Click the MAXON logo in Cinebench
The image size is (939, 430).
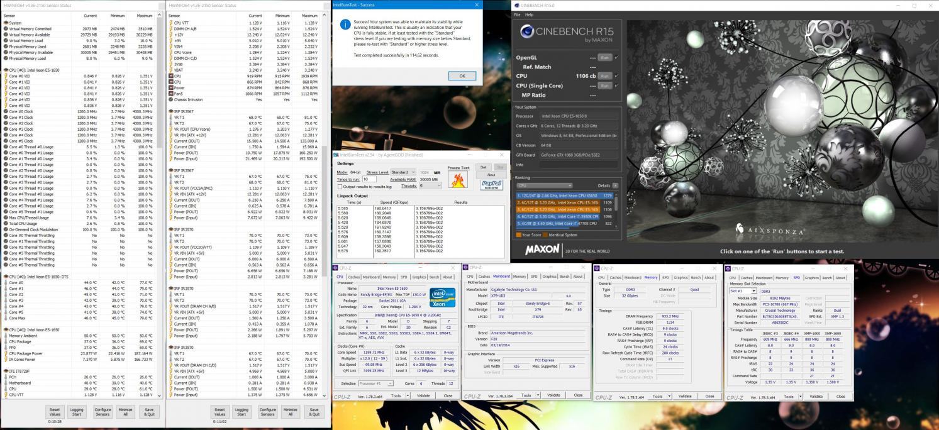coord(543,250)
